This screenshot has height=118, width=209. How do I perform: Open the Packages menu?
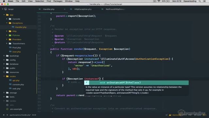pos(58,1)
